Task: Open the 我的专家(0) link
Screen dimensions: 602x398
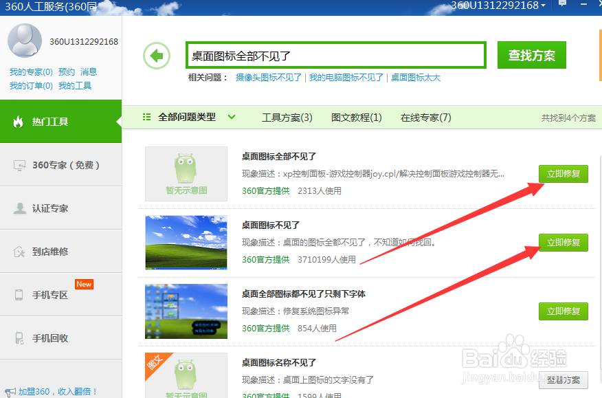Action: click(31, 72)
